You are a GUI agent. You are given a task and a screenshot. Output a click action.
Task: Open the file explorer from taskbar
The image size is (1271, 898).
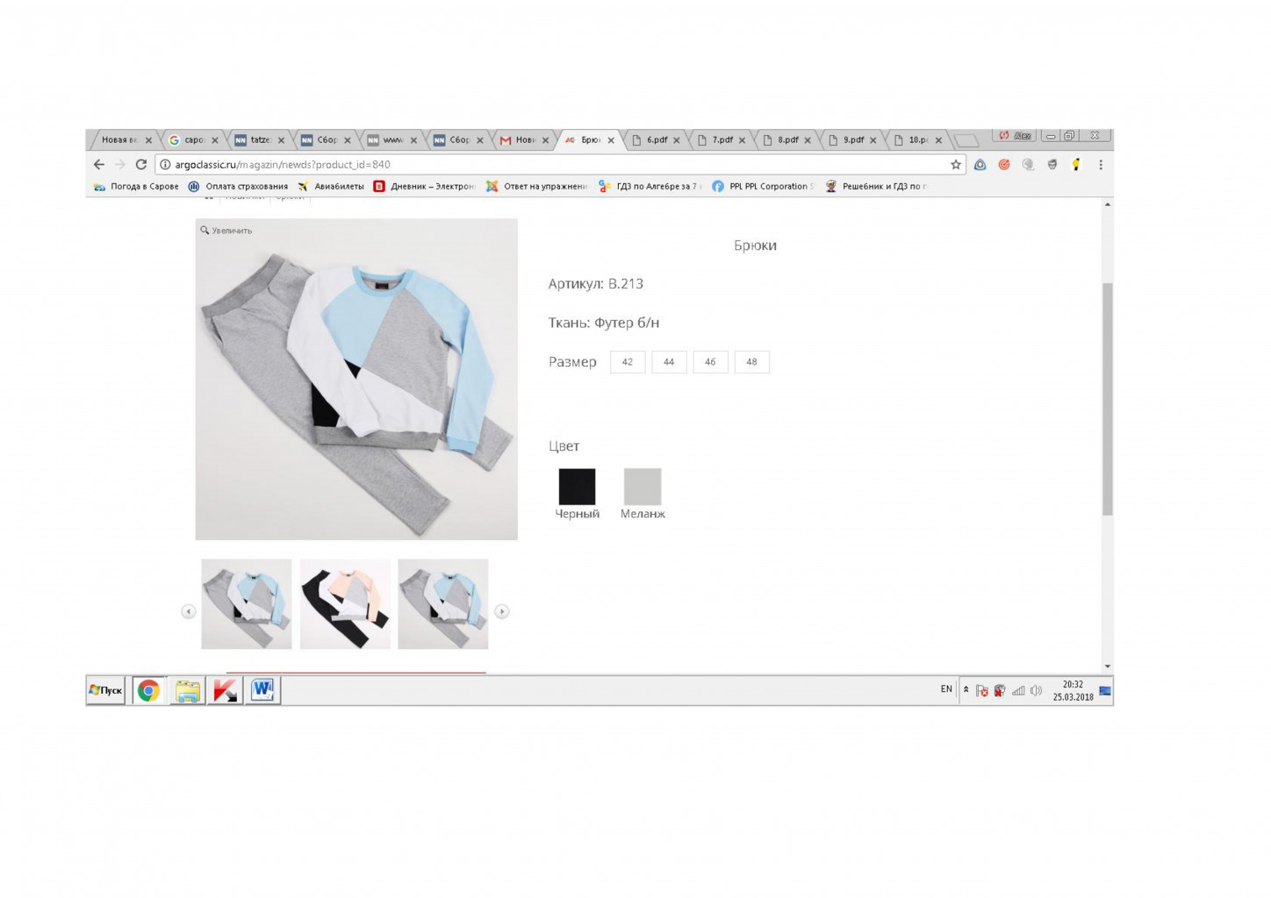(187, 690)
